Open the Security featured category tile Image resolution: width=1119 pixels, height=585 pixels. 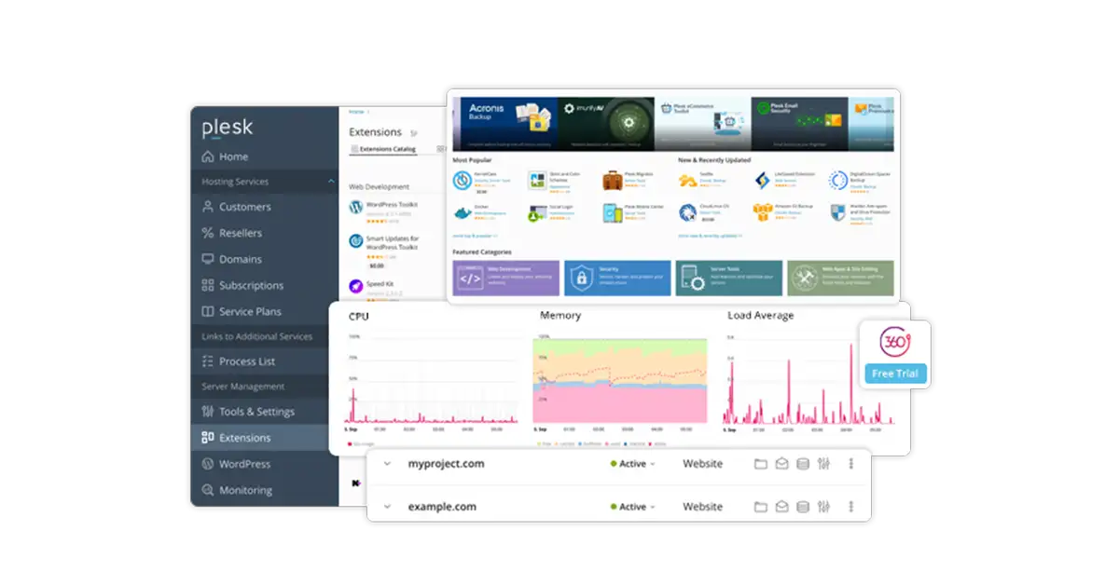[x=617, y=278]
